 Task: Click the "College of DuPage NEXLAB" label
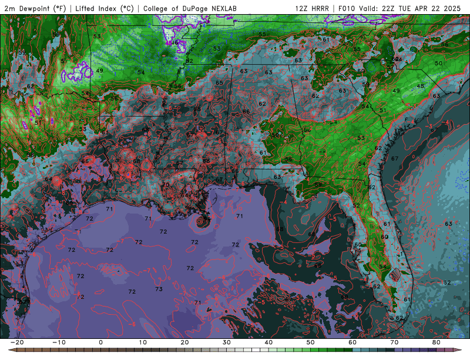tap(190, 8)
